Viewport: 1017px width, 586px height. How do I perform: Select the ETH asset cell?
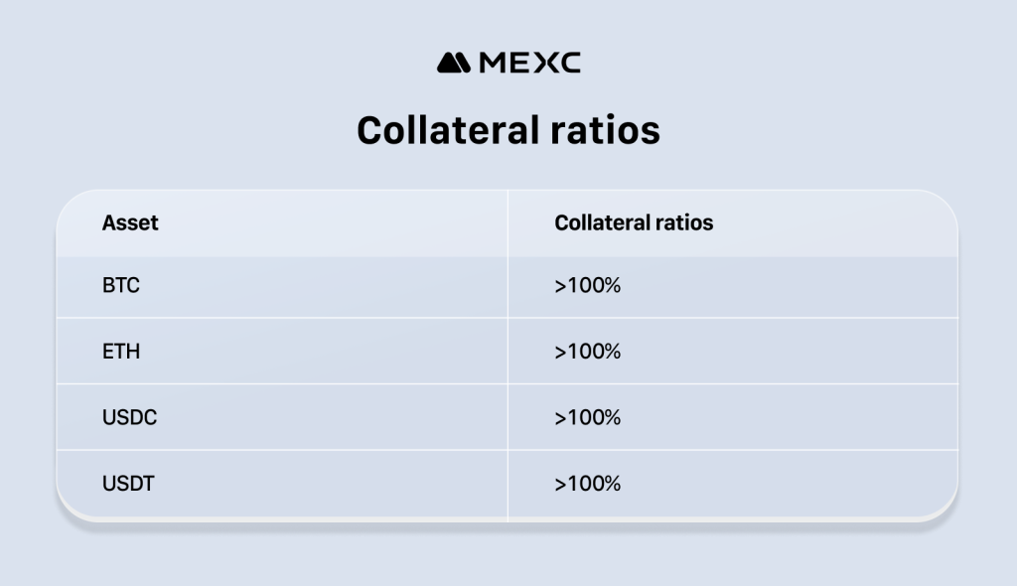coord(121,352)
